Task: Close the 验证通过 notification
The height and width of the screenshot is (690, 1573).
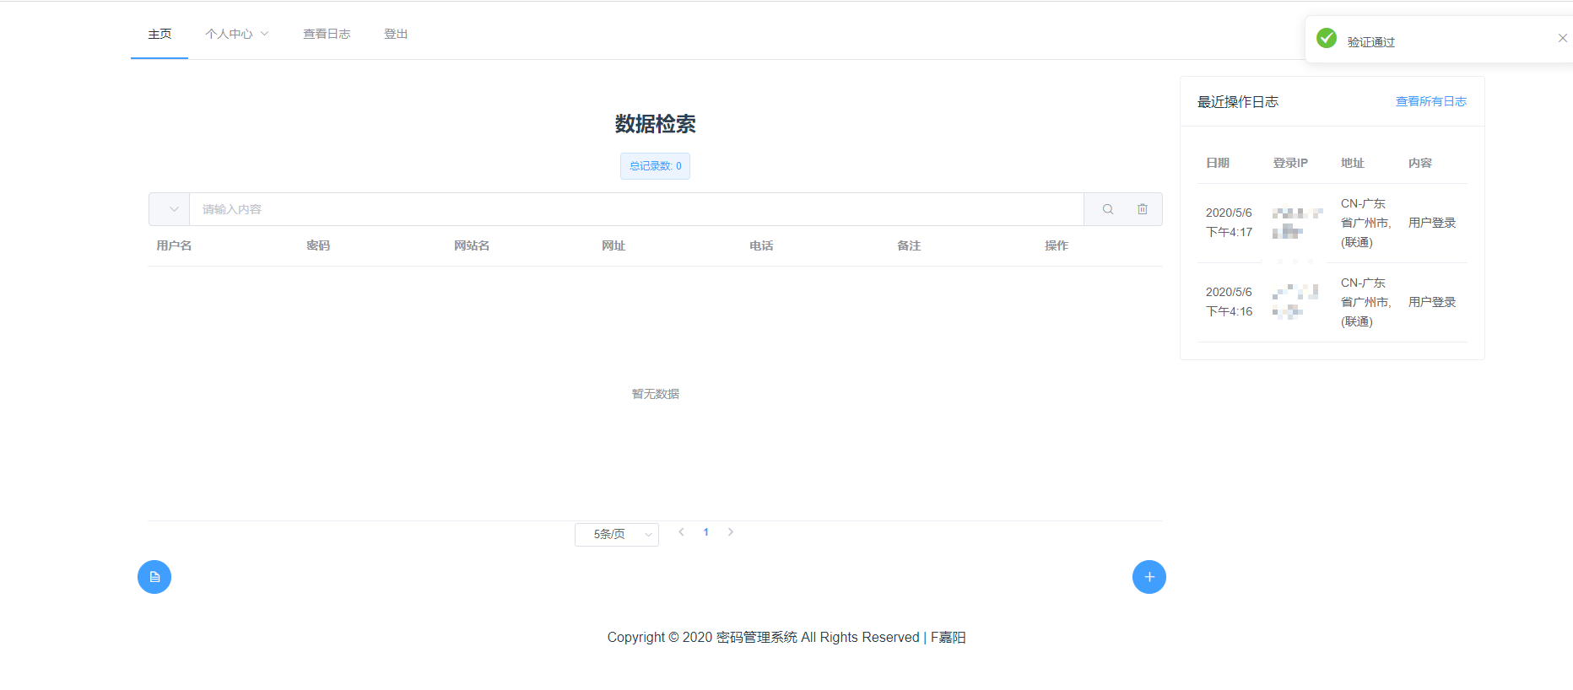Action: click(x=1562, y=38)
